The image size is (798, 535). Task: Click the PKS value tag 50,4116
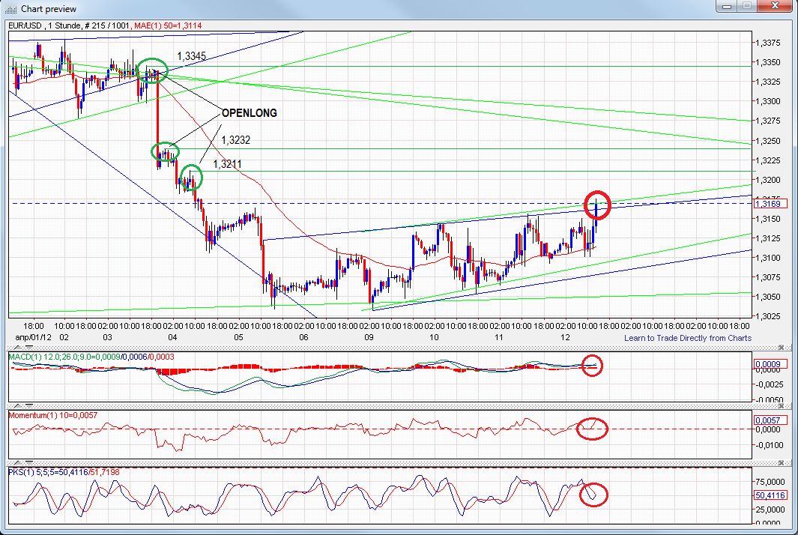[770, 495]
